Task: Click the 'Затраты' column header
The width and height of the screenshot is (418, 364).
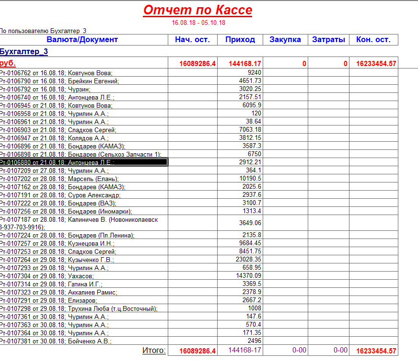Action: (328, 40)
